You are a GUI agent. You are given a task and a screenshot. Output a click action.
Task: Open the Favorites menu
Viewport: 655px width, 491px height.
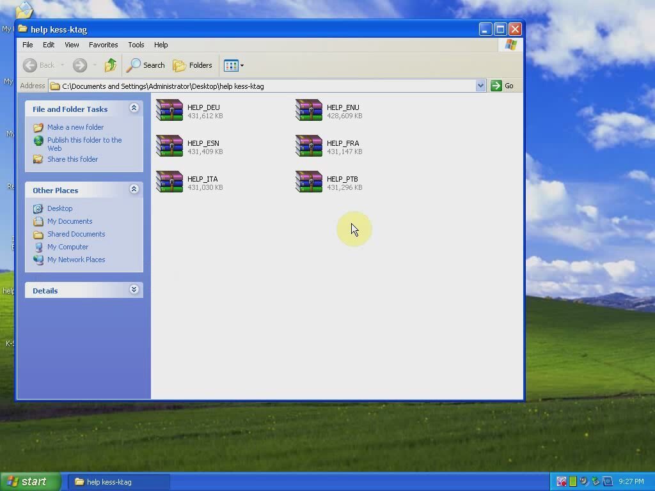103,45
